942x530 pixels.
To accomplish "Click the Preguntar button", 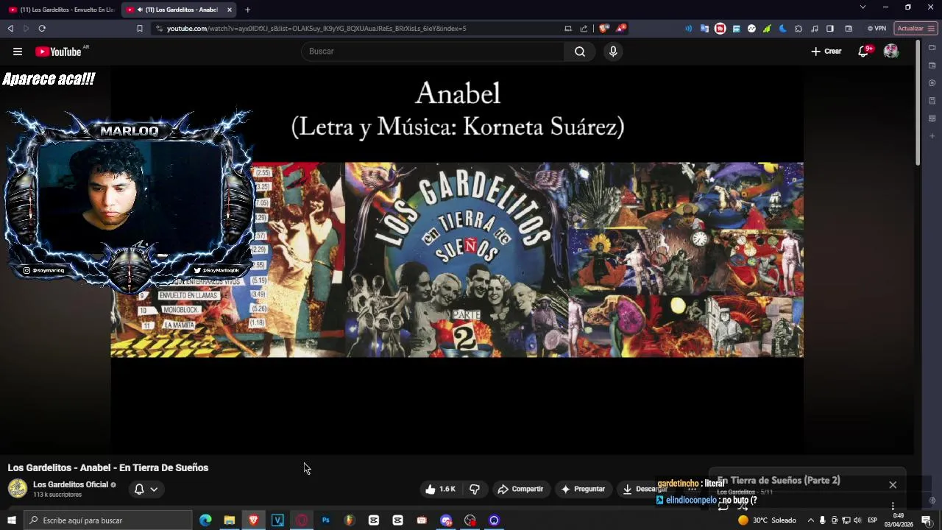I will 583,489.
